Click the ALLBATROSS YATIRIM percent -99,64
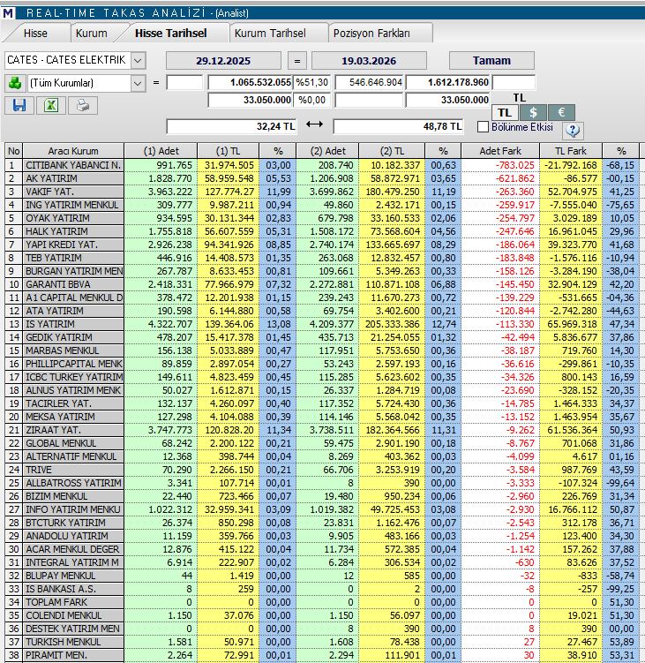645x663 pixels. click(620, 483)
